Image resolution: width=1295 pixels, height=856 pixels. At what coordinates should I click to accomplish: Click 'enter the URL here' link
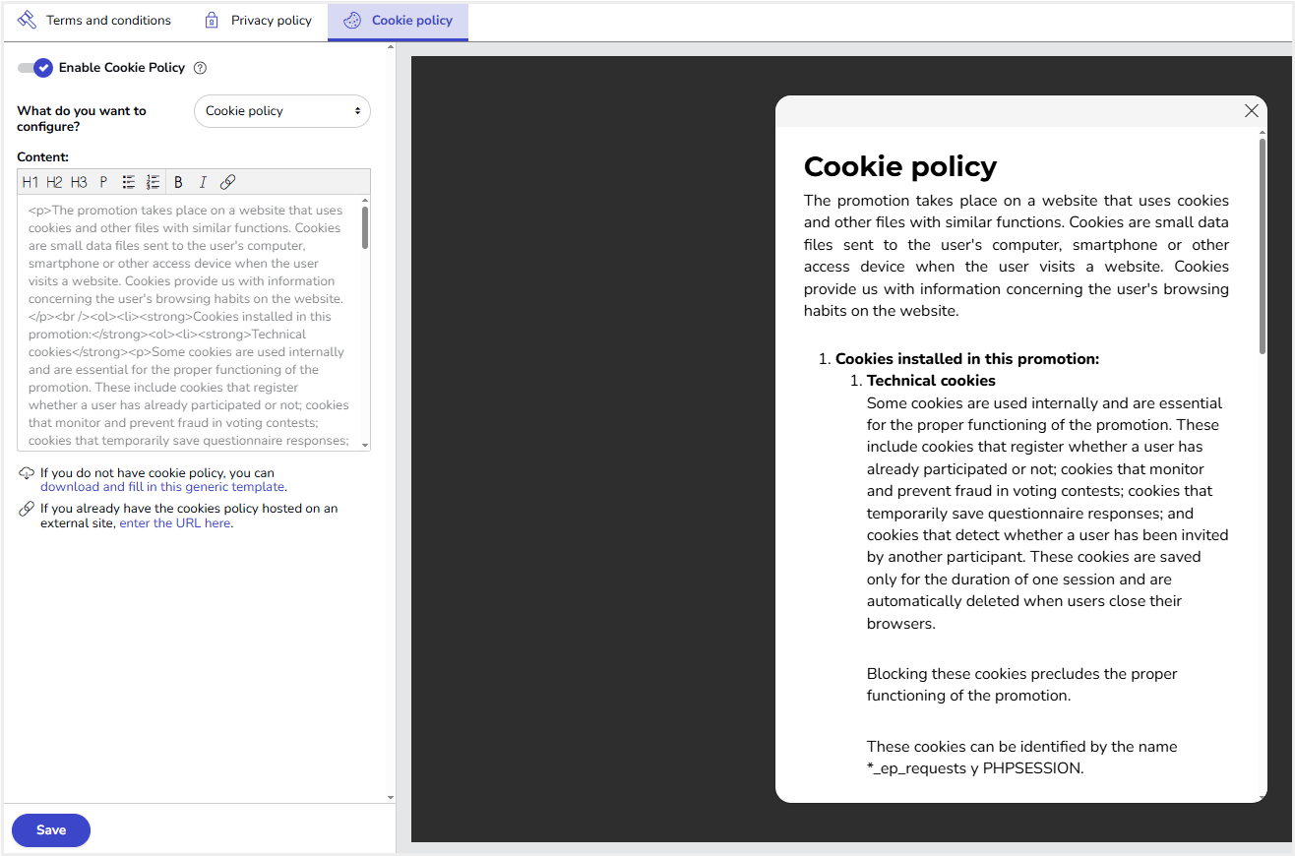click(x=175, y=523)
